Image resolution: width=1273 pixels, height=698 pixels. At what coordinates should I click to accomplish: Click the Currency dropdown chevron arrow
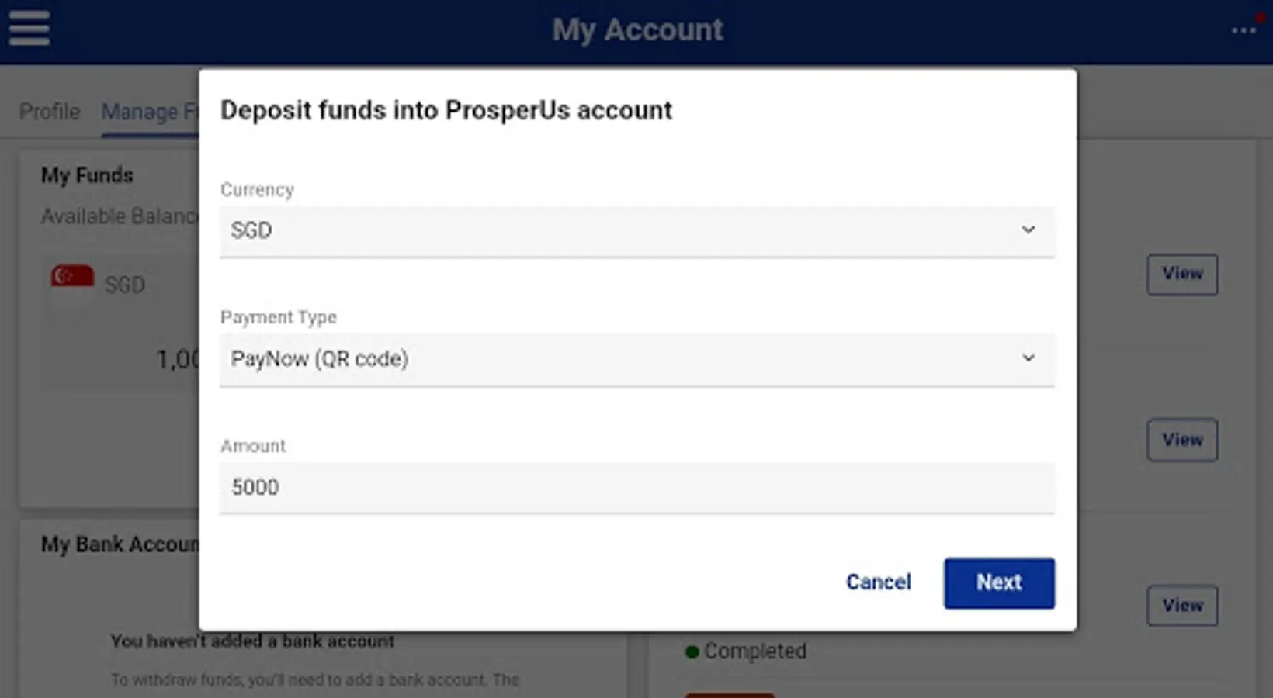click(1028, 230)
